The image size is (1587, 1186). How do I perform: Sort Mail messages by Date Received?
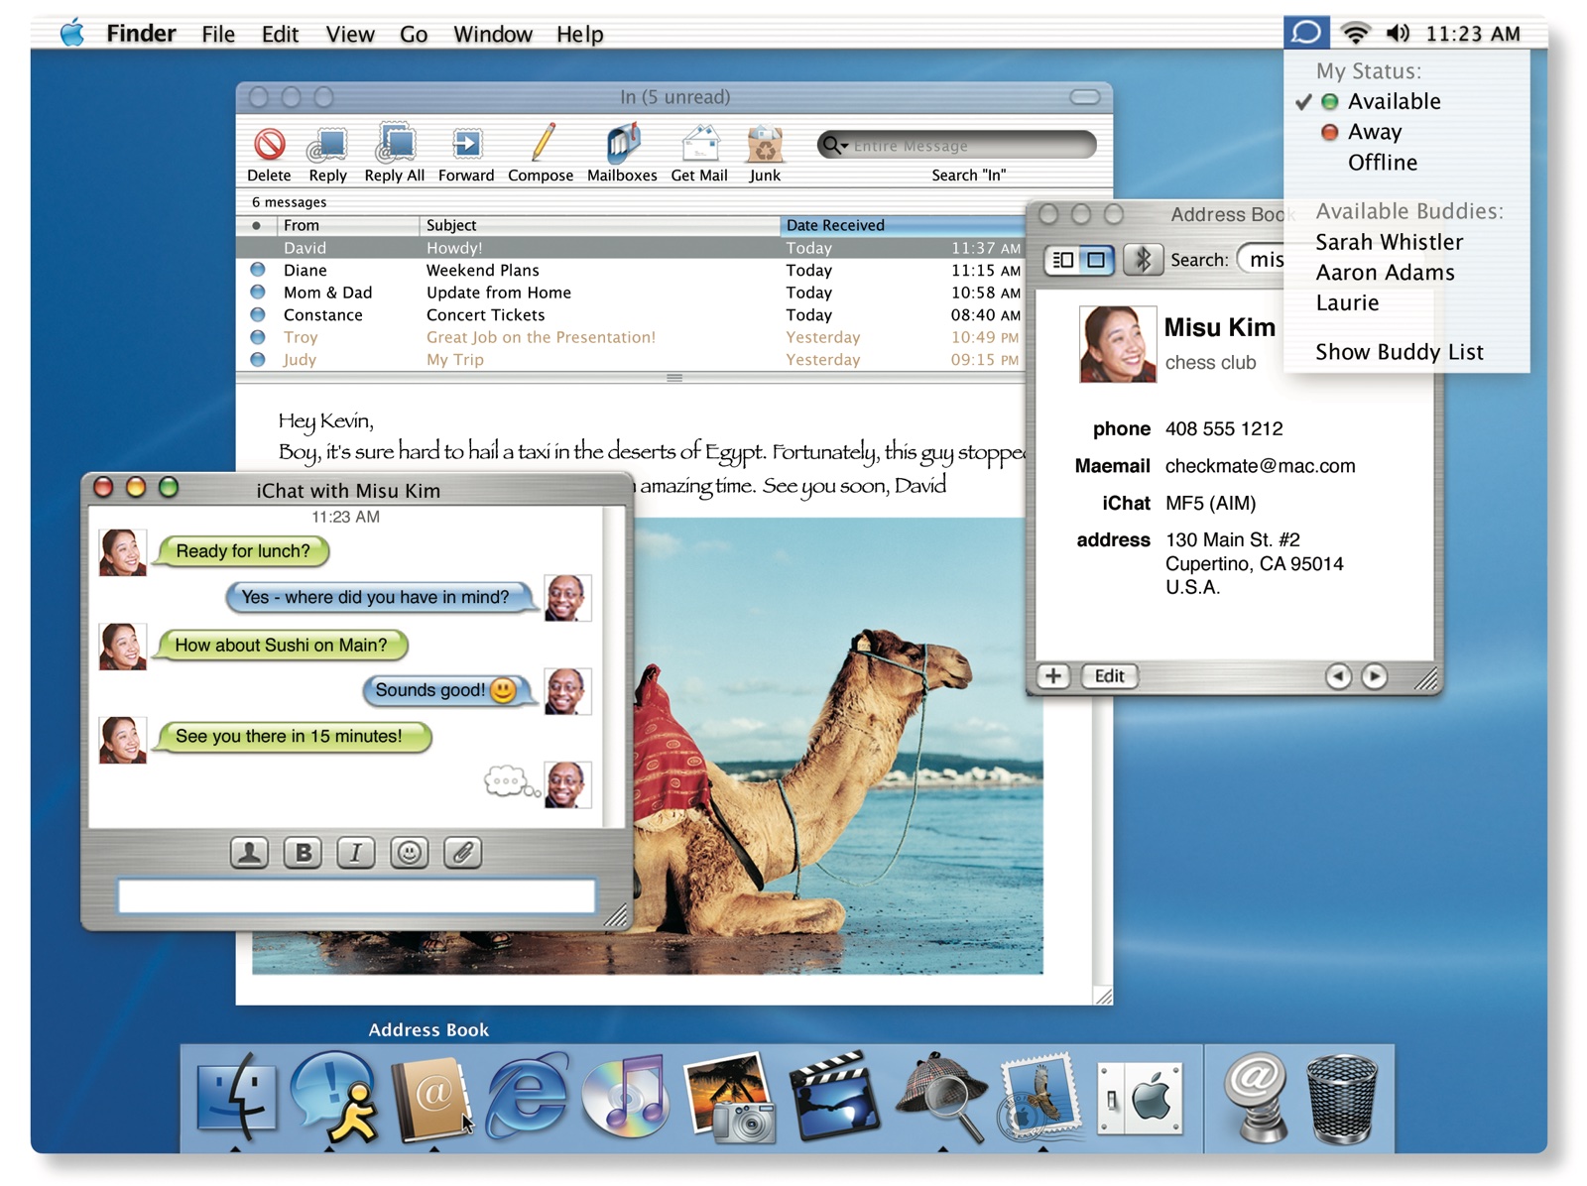901,225
